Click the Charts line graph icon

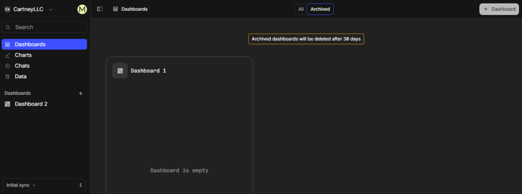tap(8, 55)
